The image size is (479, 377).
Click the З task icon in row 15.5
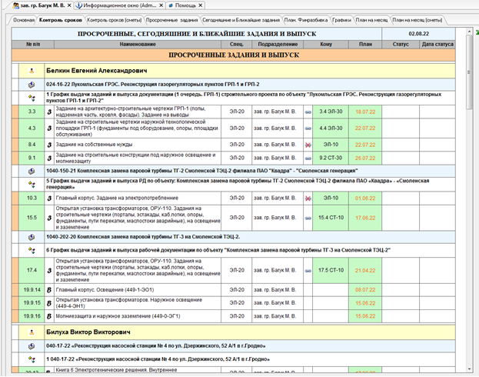click(49, 218)
